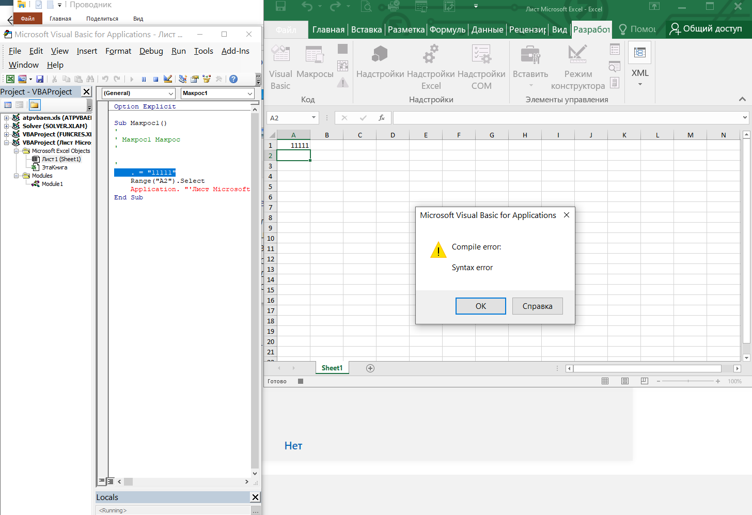Expand the atpvbaen.xls project node

tap(7, 118)
